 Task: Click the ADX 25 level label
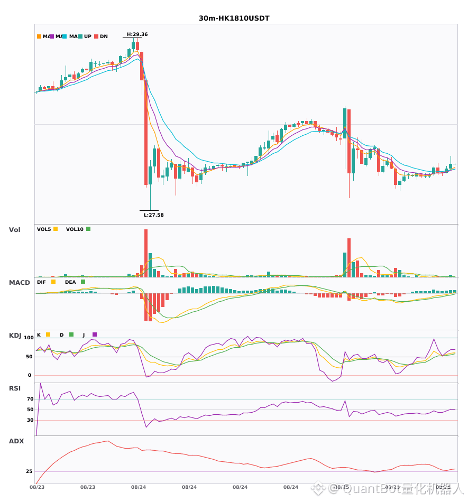(29, 471)
